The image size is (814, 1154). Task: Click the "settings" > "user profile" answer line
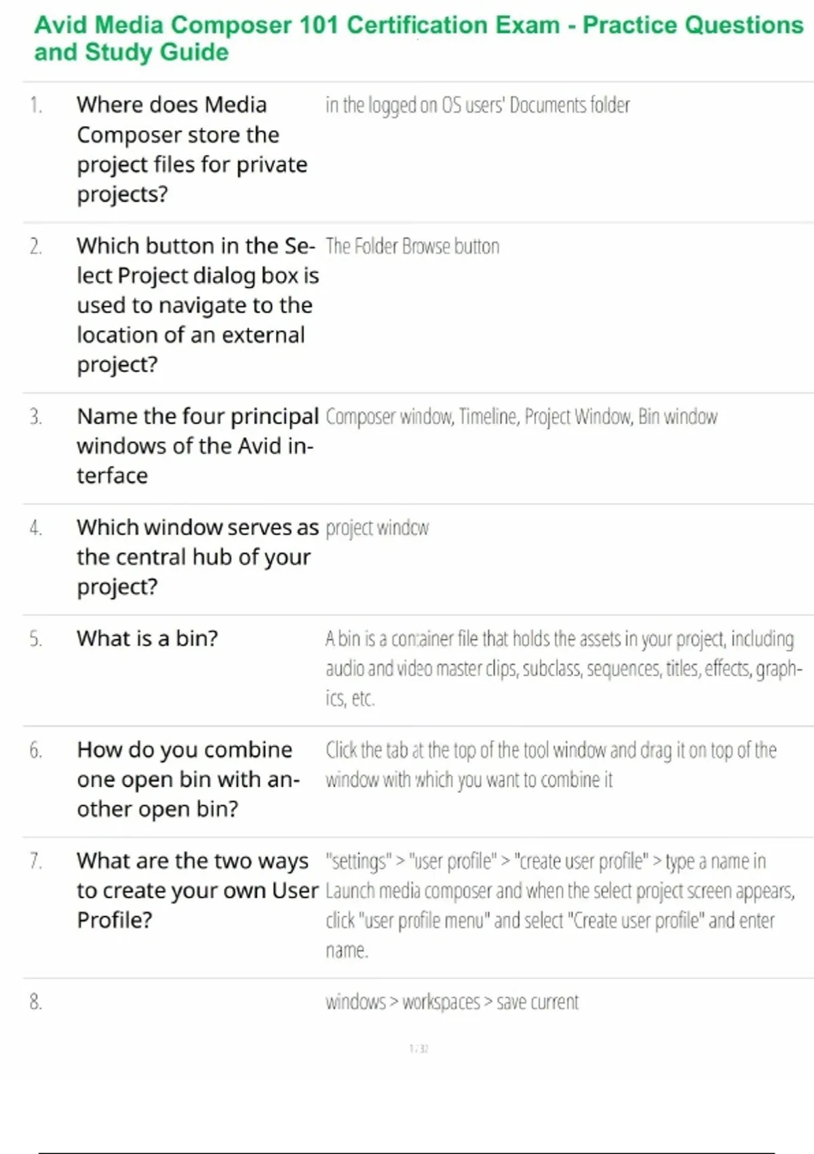(x=545, y=861)
